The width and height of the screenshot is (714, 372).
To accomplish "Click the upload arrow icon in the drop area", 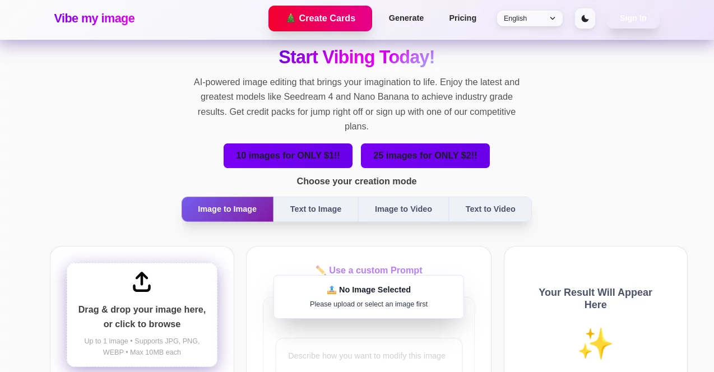I will 142,282.
